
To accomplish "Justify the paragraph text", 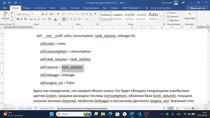I will coord(75,19).
